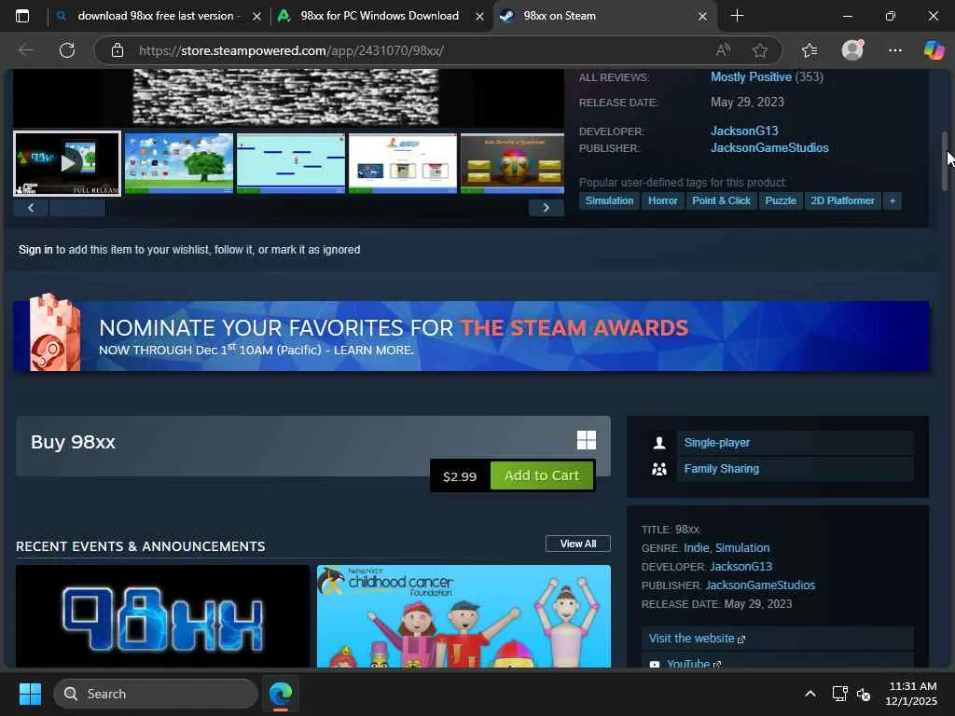Select the 2D Platformer tag
955x716 pixels.
(x=842, y=201)
